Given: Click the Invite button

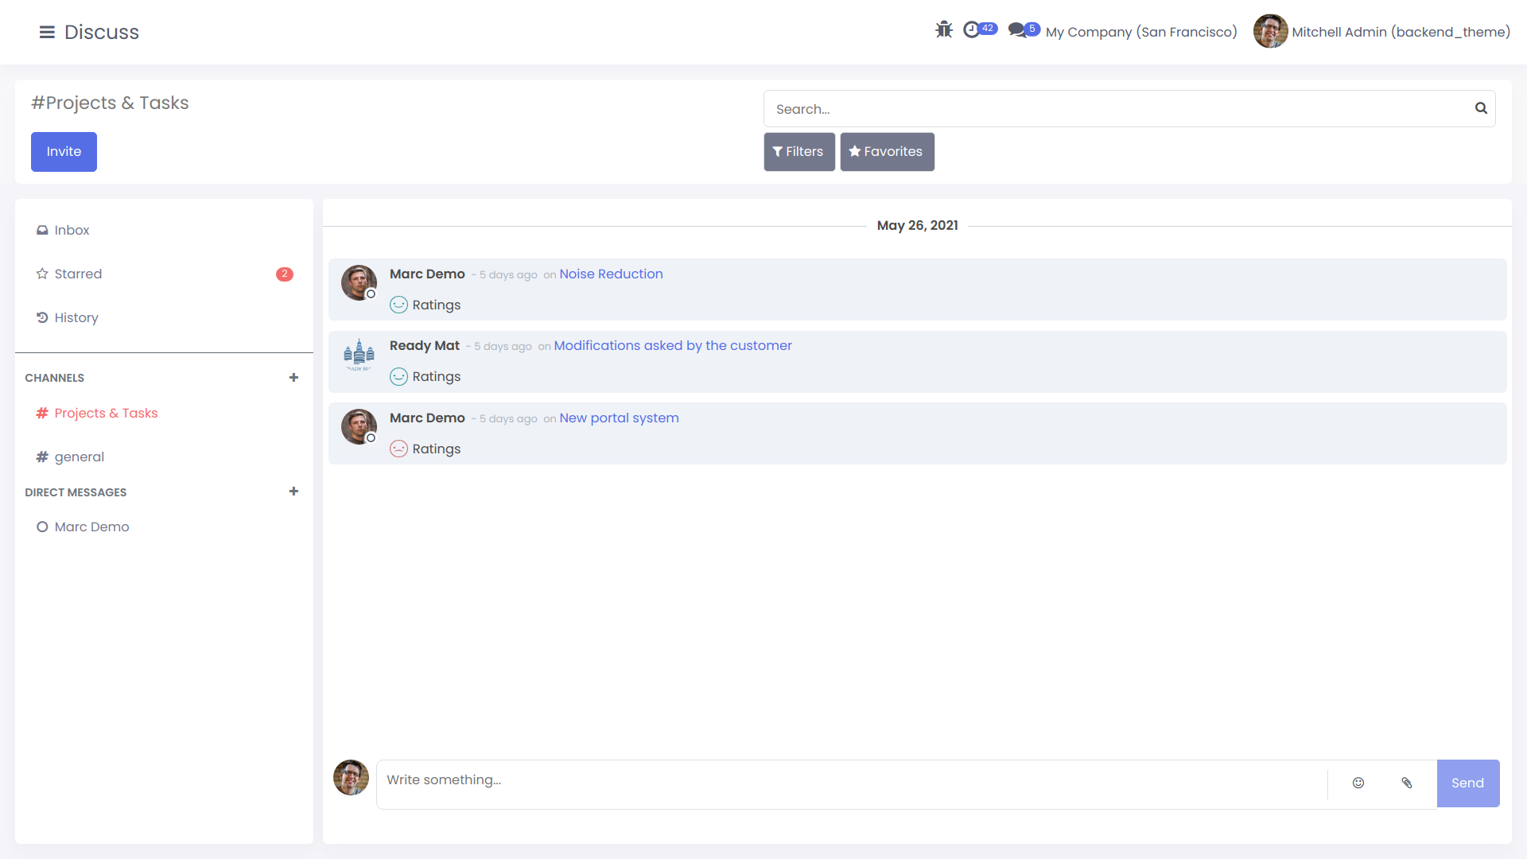Looking at the screenshot, I should point(64,152).
